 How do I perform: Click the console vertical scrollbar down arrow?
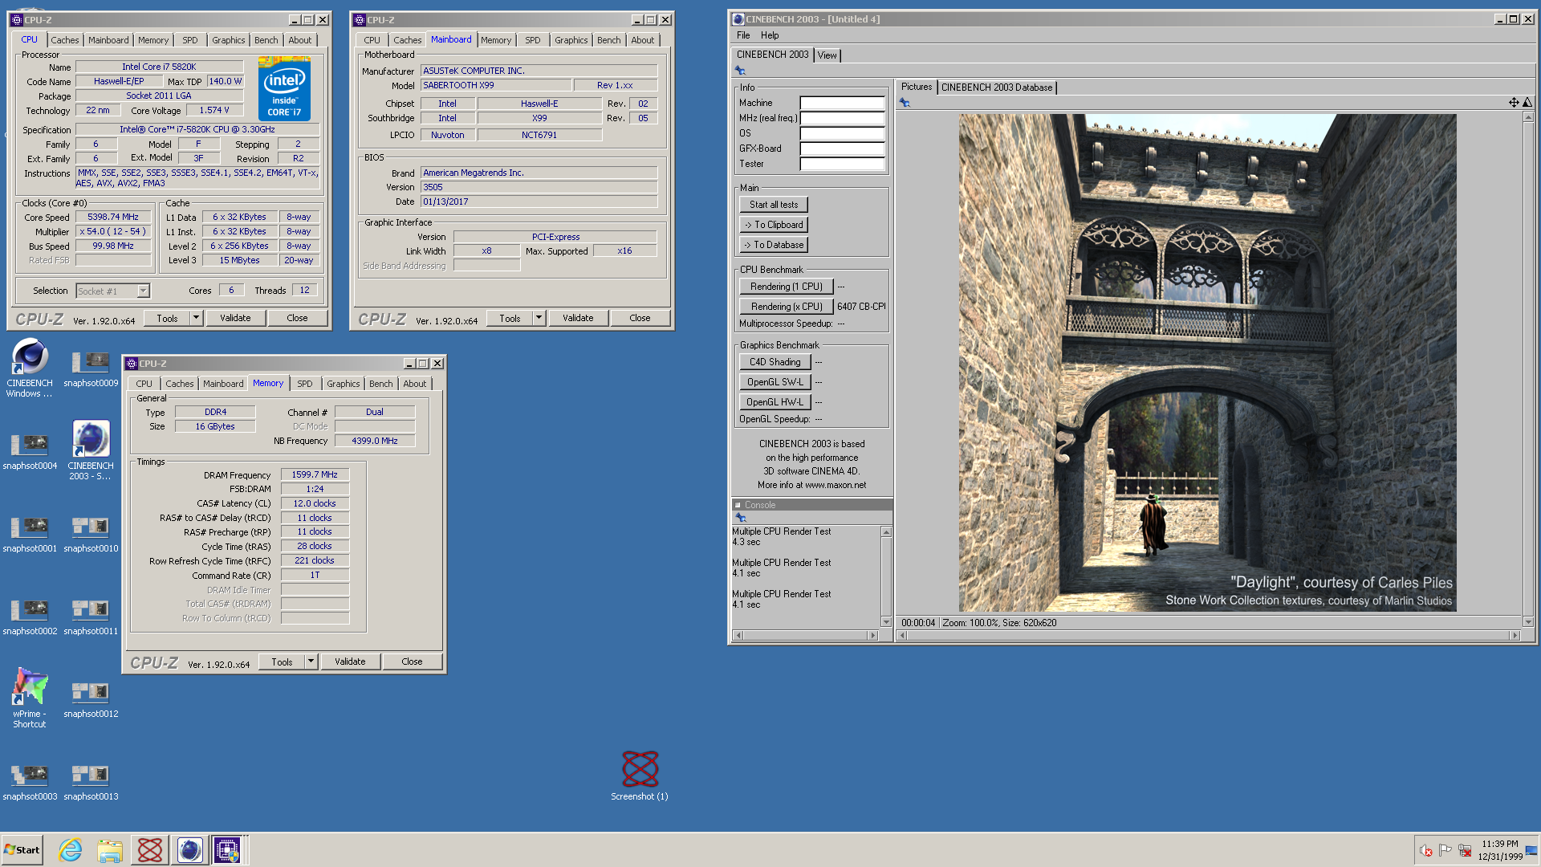[886, 622]
